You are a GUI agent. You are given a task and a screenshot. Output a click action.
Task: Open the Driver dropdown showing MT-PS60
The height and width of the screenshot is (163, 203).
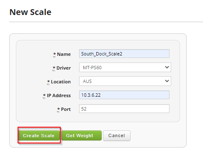pyautogui.click(x=125, y=68)
